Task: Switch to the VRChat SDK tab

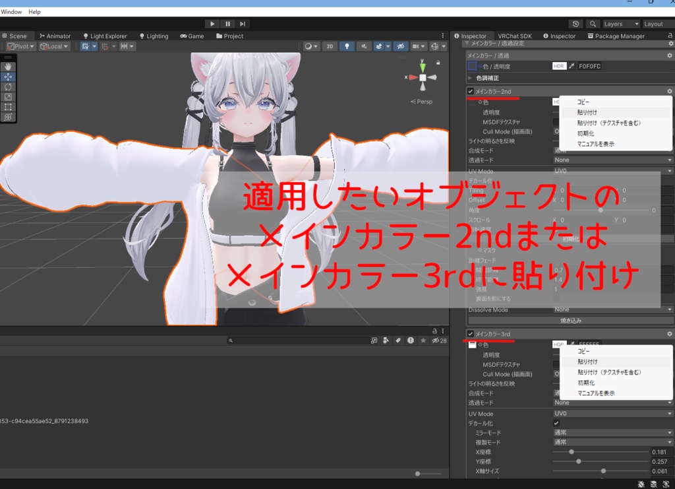Action: 515,36
